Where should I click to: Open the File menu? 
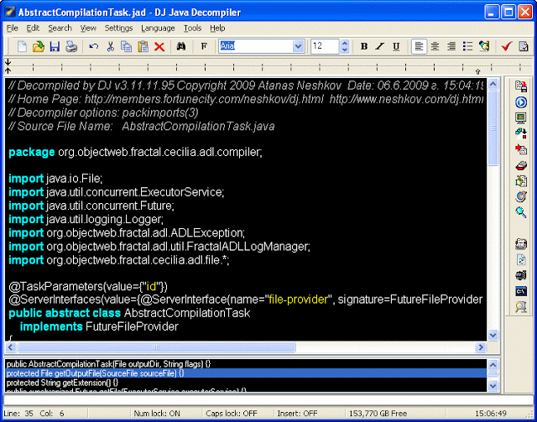tap(13, 28)
